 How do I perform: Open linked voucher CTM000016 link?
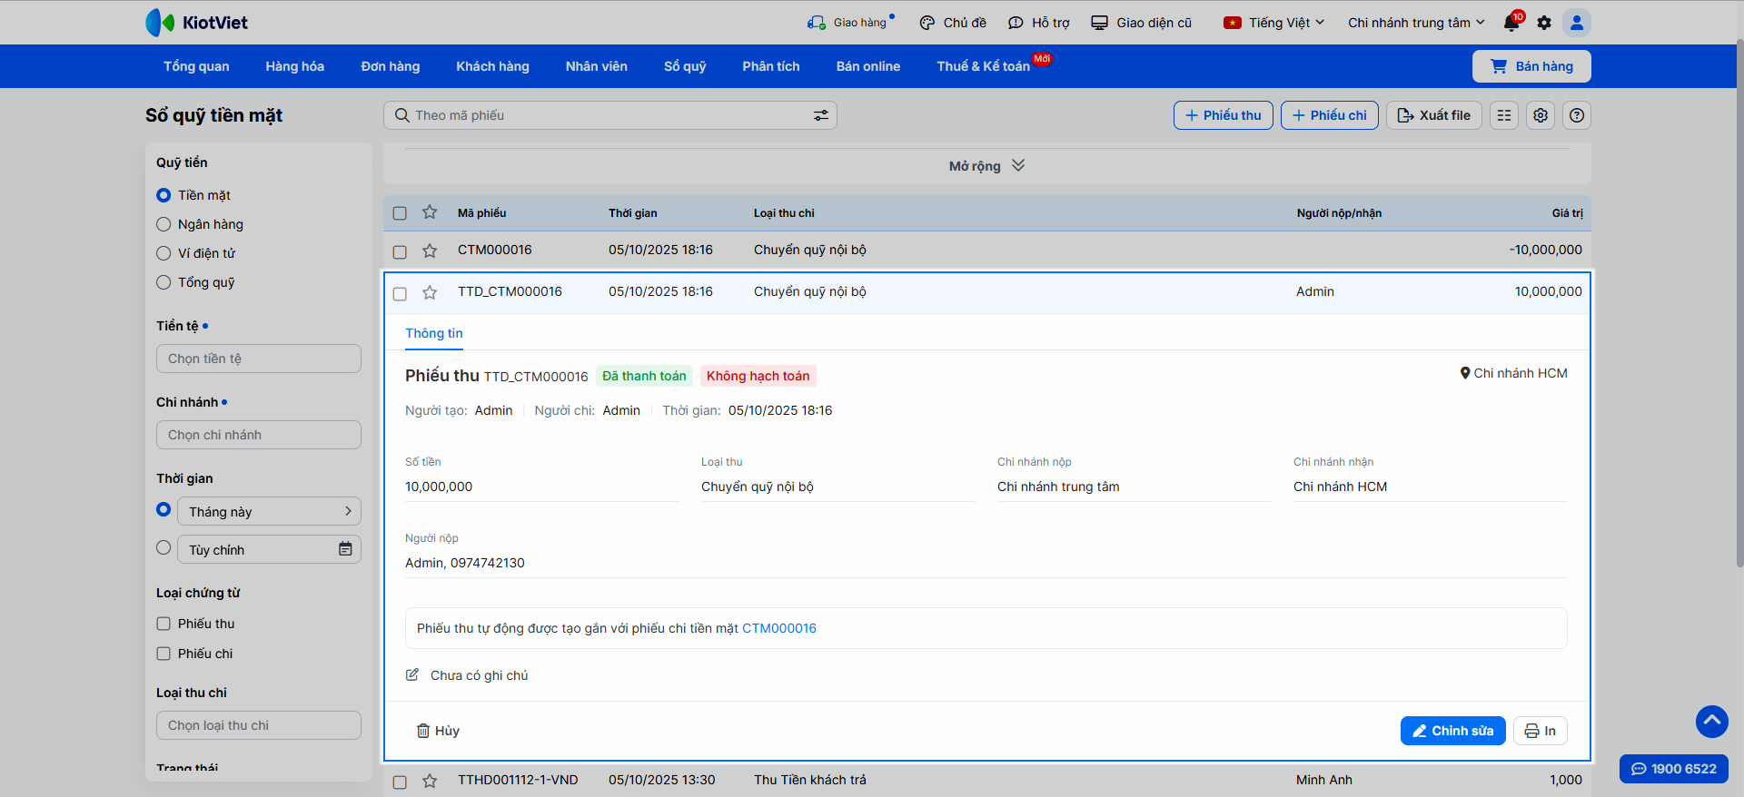pos(778,628)
